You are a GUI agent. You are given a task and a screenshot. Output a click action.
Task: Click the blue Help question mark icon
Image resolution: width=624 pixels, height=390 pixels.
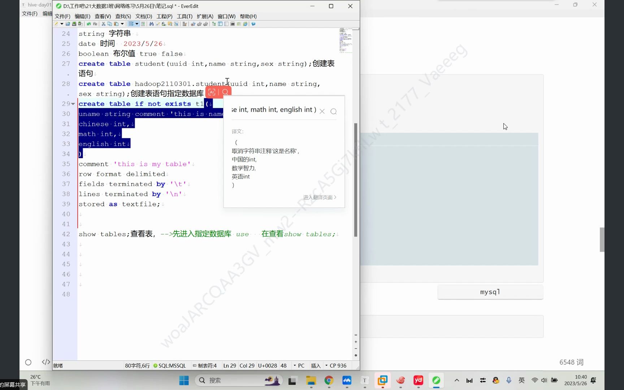click(x=253, y=24)
